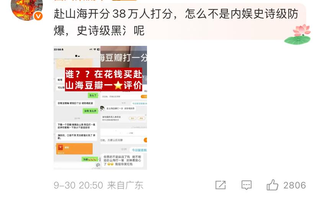Click the 来自广东 location label
Image resolution: width=317 pixels, height=198 pixels.
[125, 185]
